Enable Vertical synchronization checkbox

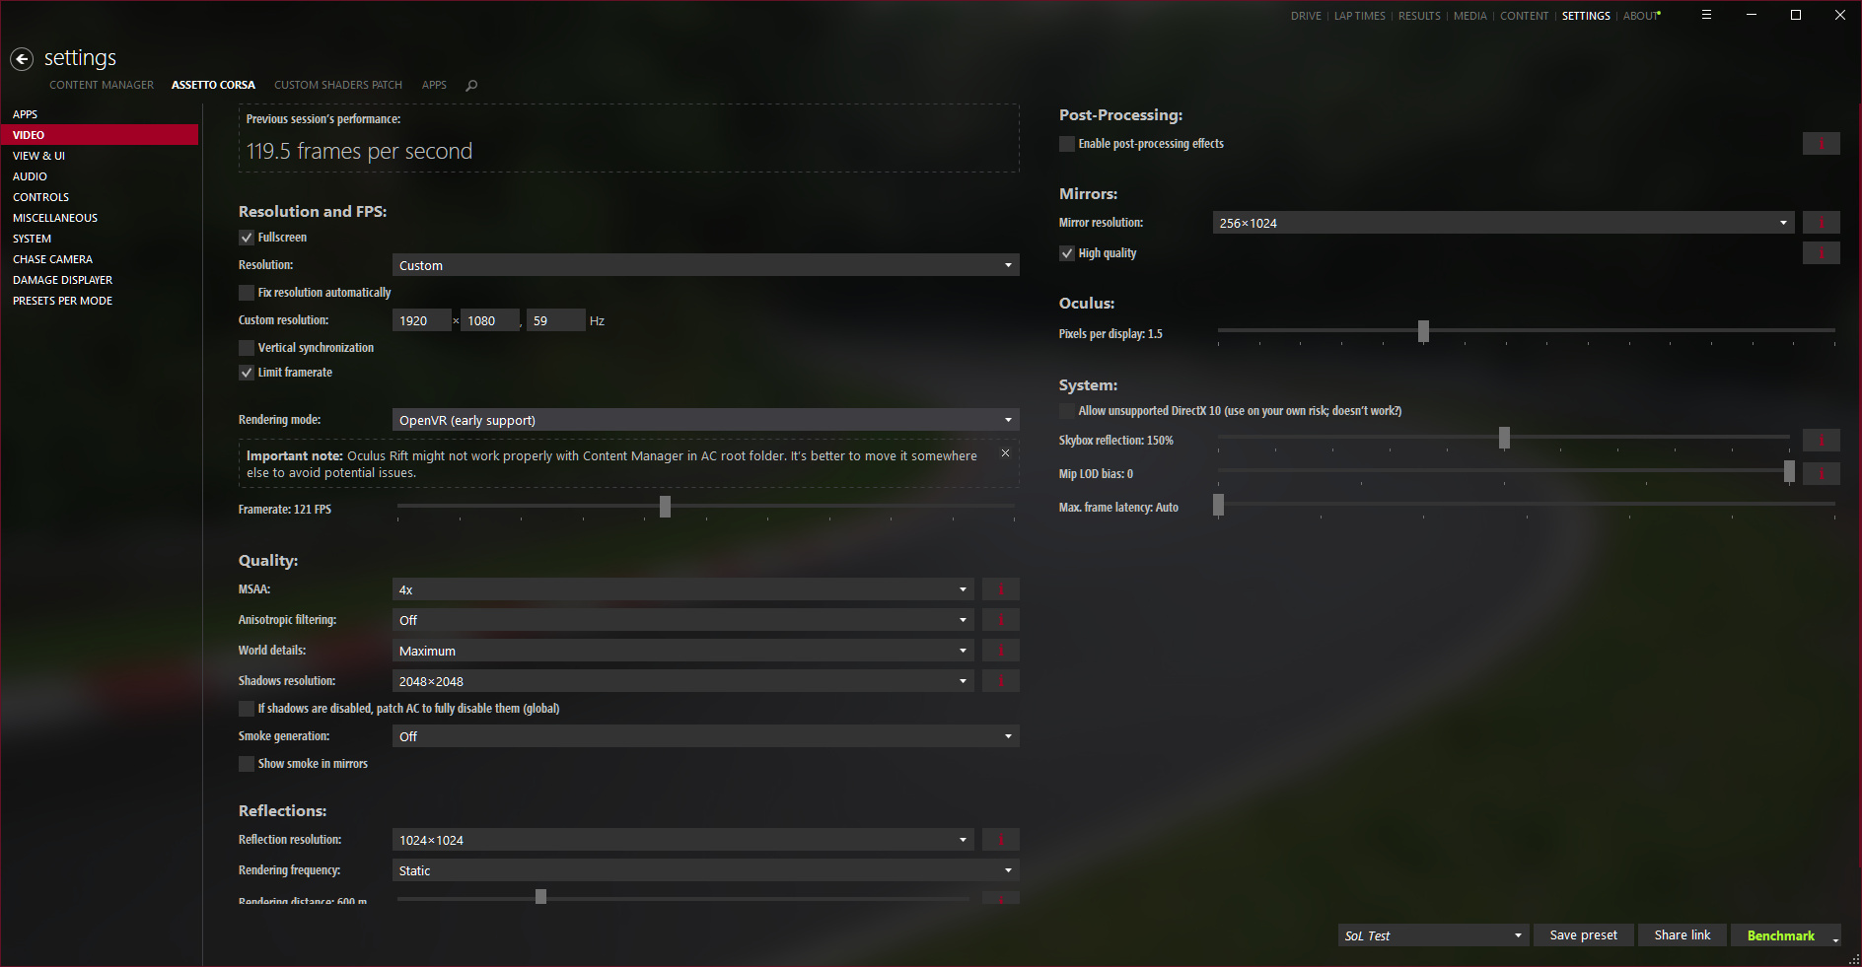click(x=247, y=348)
